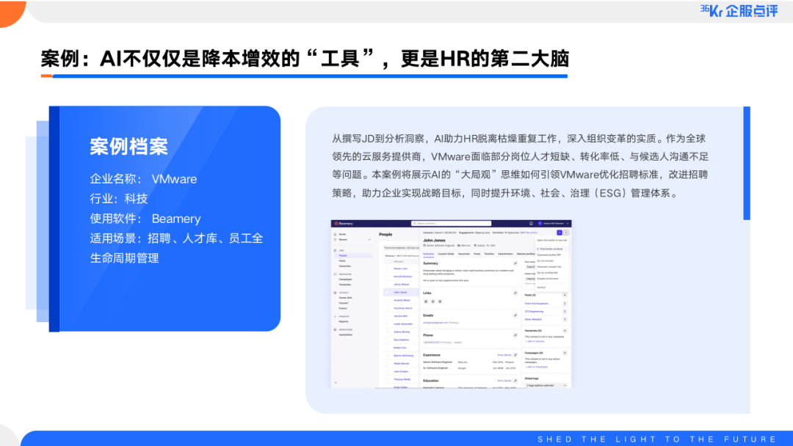Collapse the sidebar with the bottom arrow icon
The height and width of the screenshot is (446, 793).
click(336, 383)
